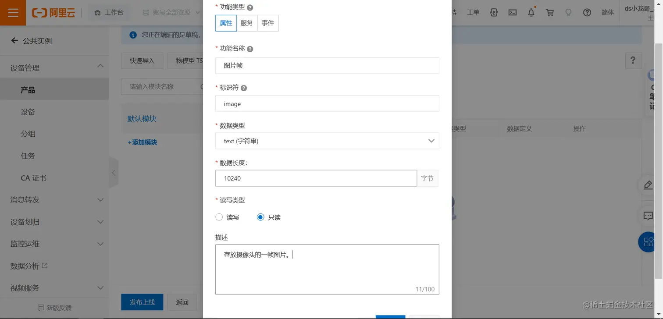Click the 返回 button
Screen dimensions: 663x319
tap(182, 302)
